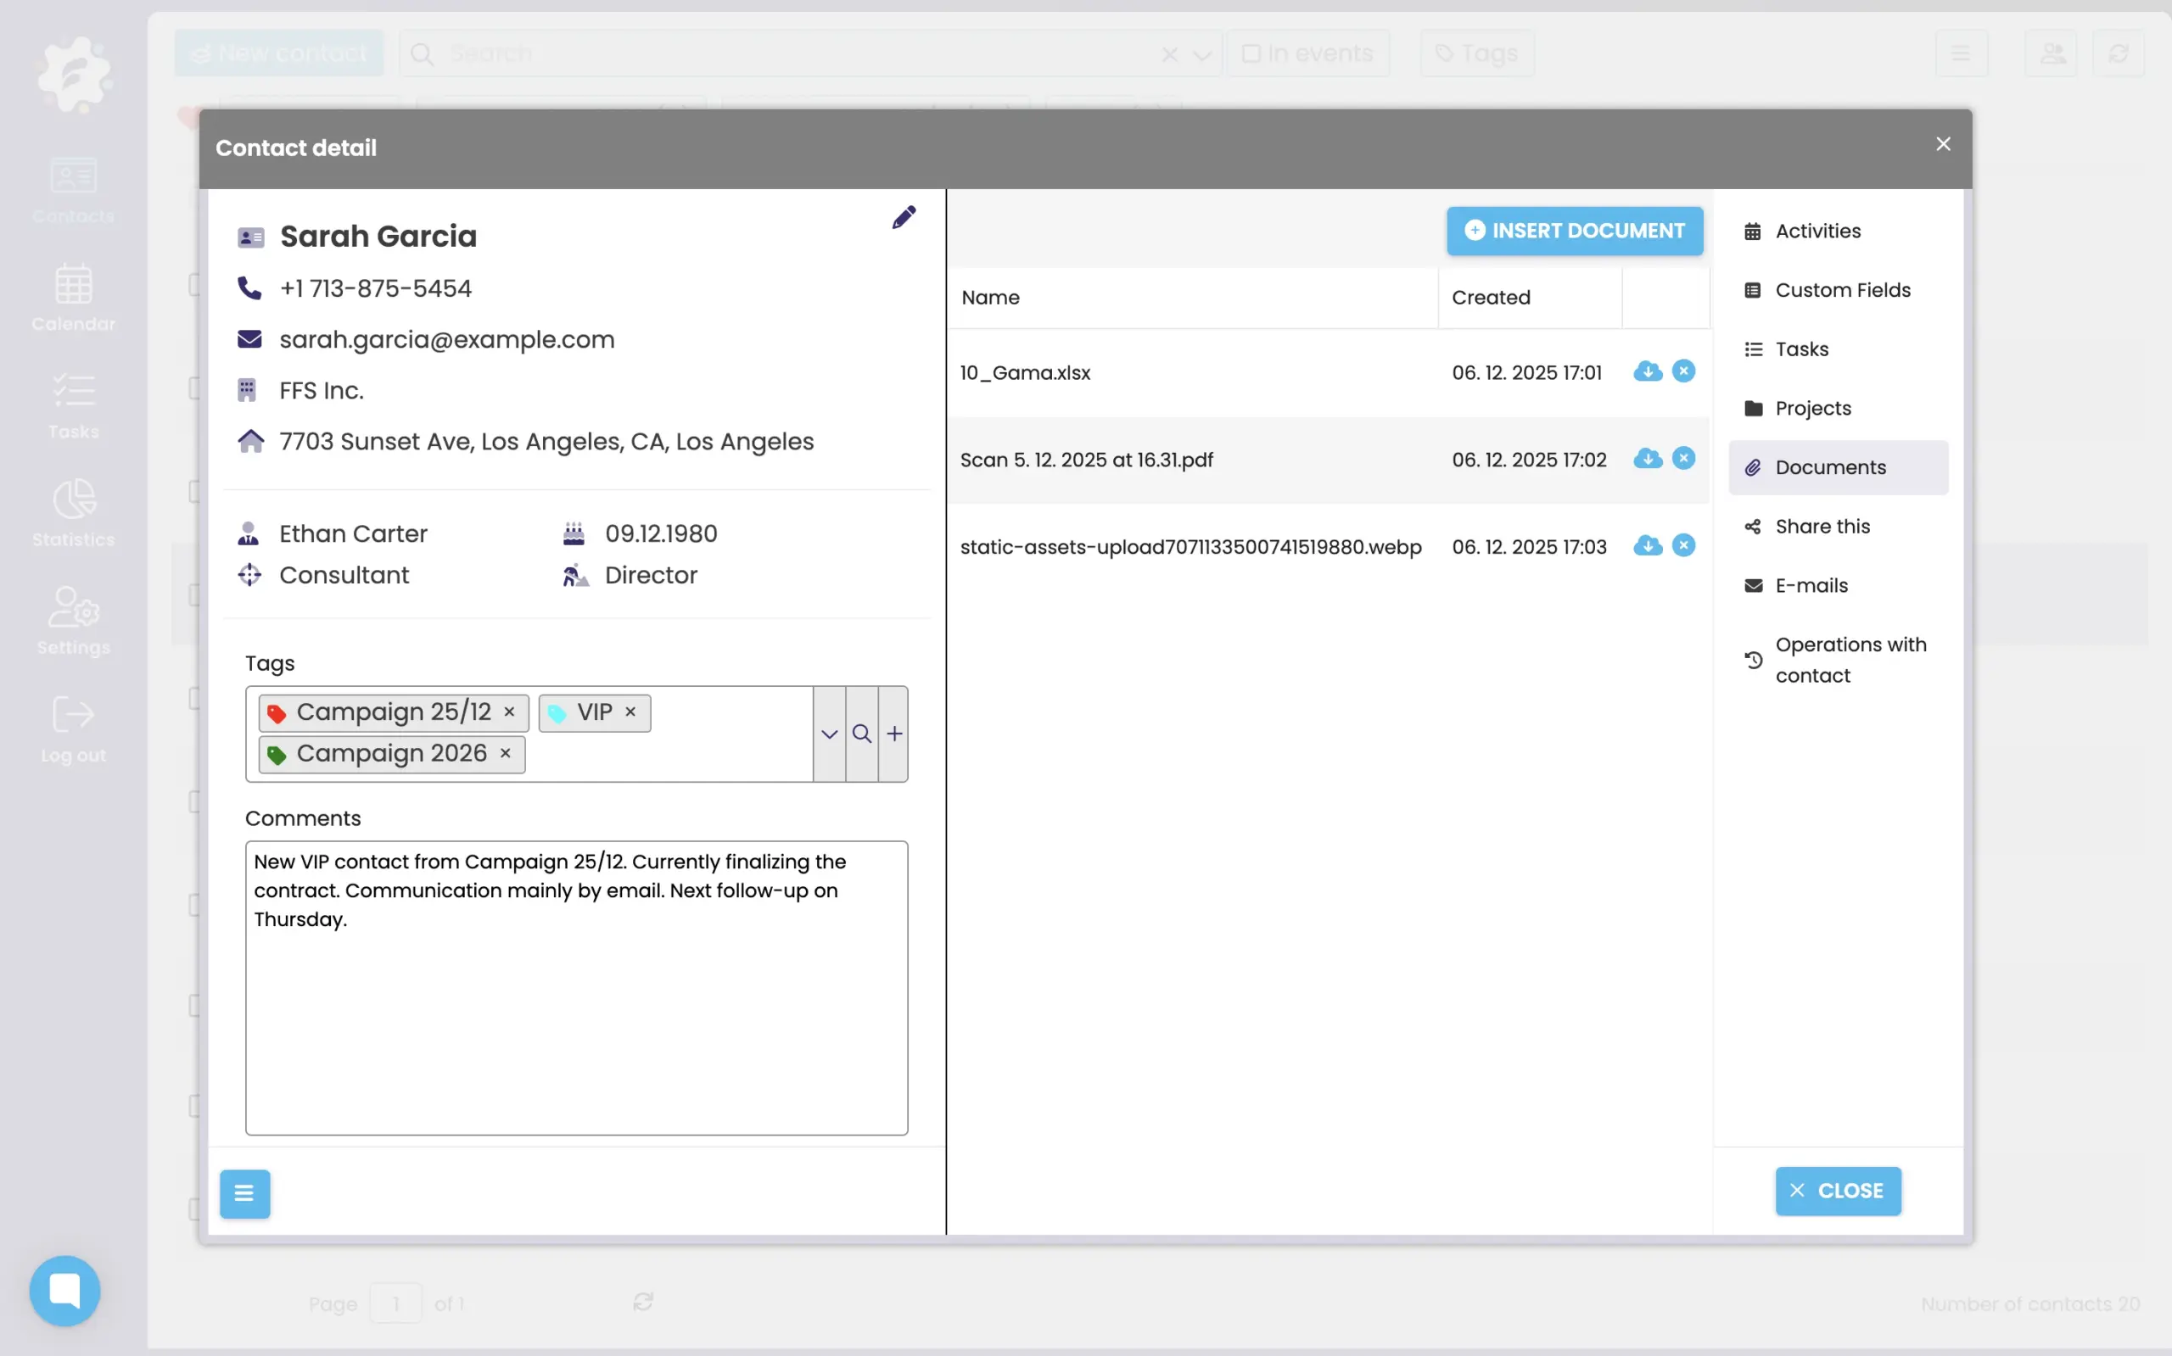Sort documents by Name column header
Image resolution: width=2172 pixels, height=1356 pixels.
pyautogui.click(x=990, y=298)
